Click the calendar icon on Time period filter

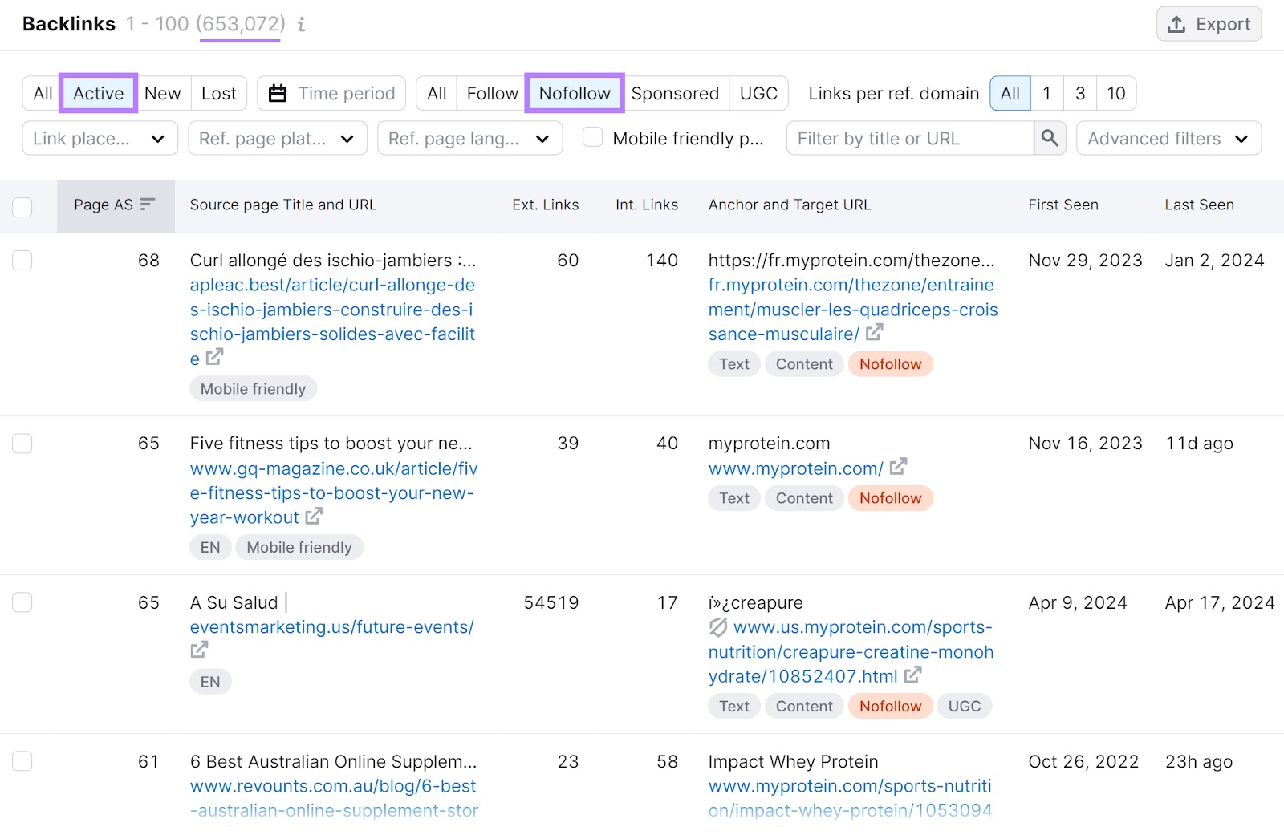[x=277, y=93]
